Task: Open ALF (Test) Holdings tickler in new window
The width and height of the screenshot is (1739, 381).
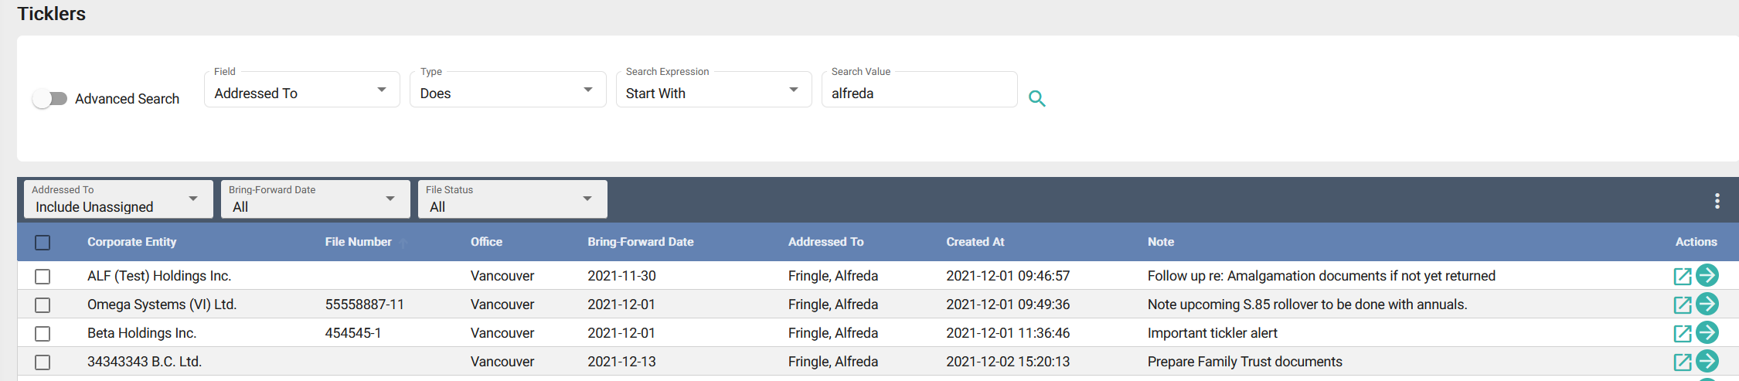Action: 1682,276
